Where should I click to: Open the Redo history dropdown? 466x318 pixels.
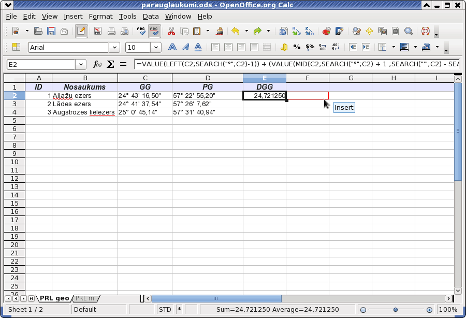[x=268, y=31]
